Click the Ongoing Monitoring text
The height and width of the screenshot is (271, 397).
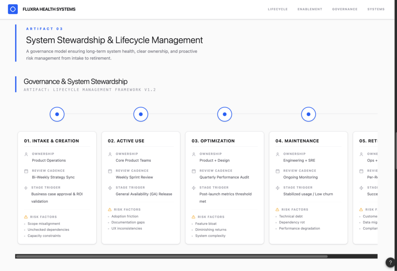click(300, 177)
